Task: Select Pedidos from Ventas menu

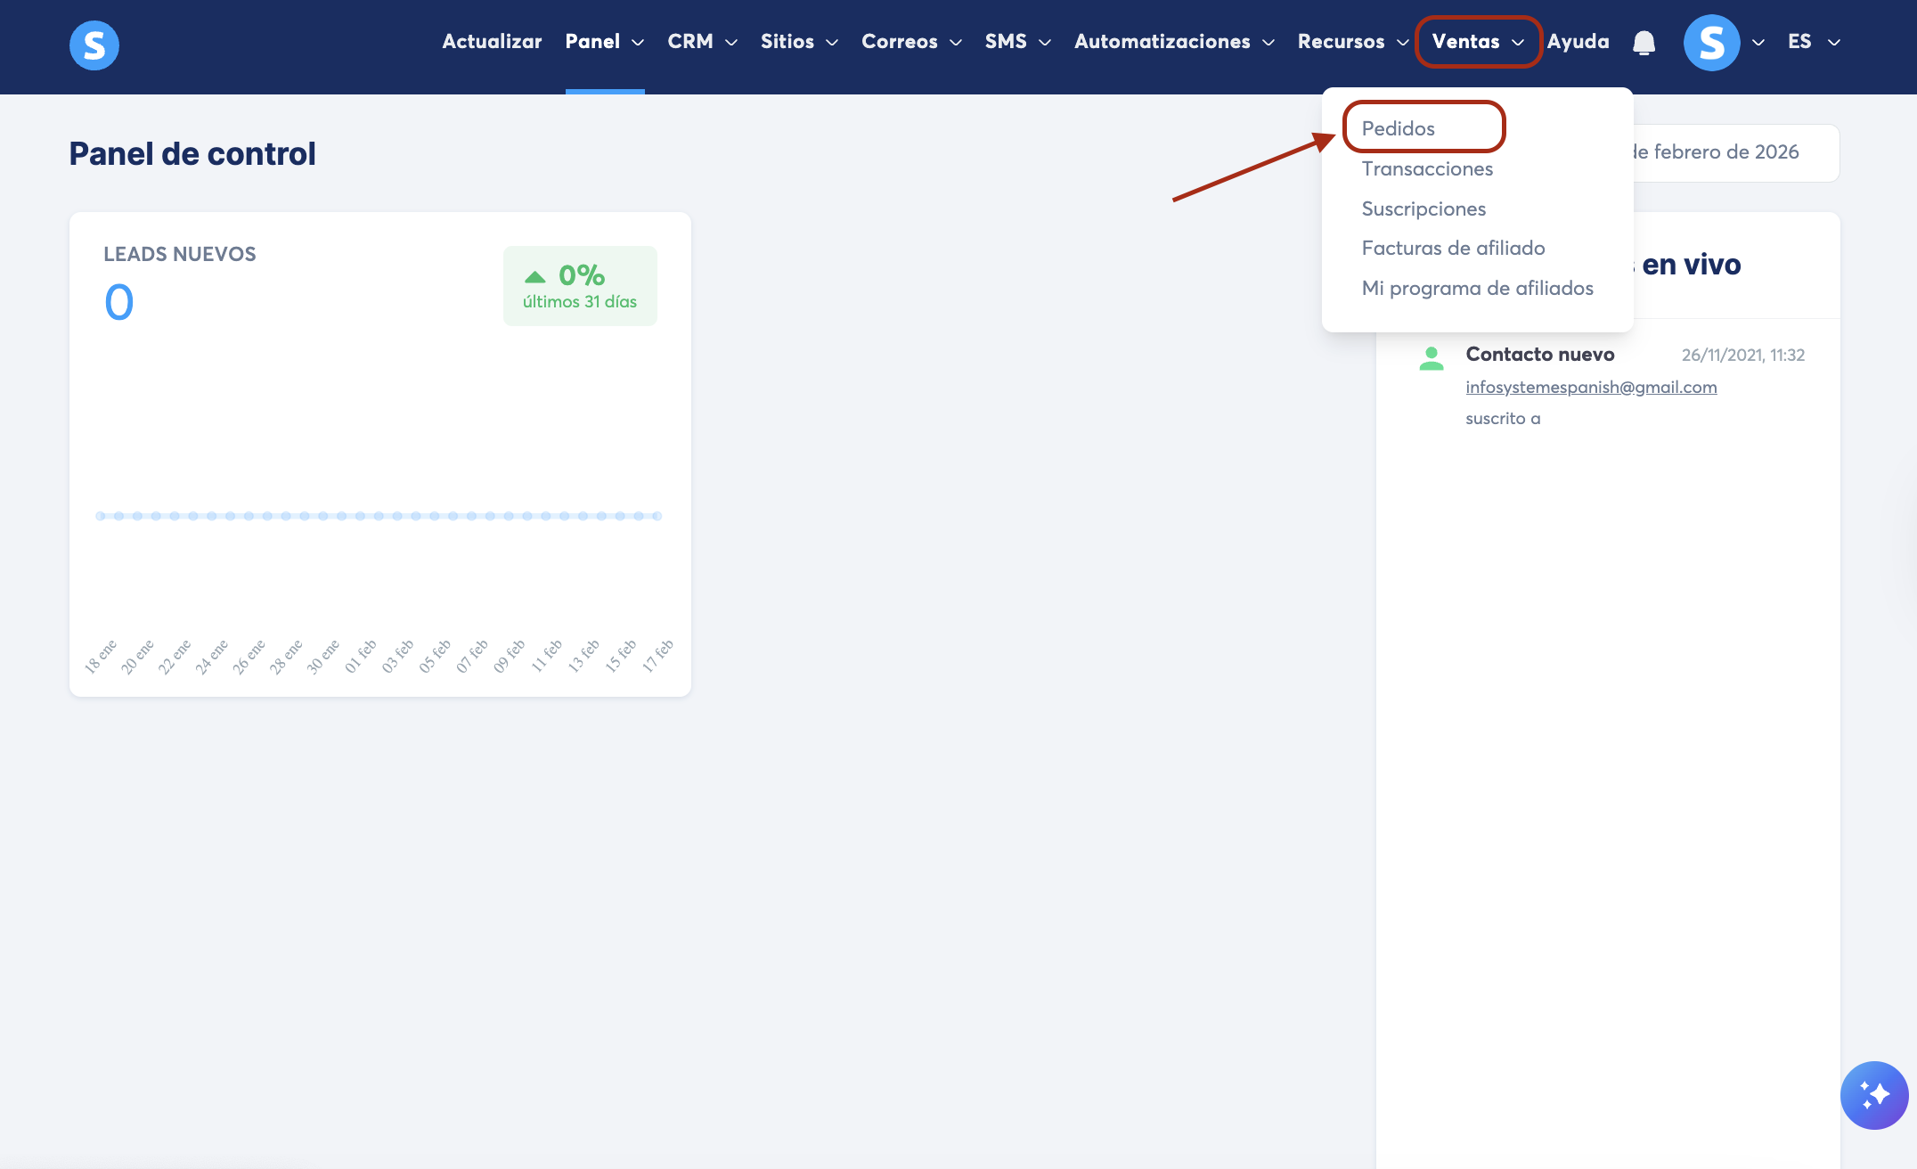Action: click(1399, 128)
